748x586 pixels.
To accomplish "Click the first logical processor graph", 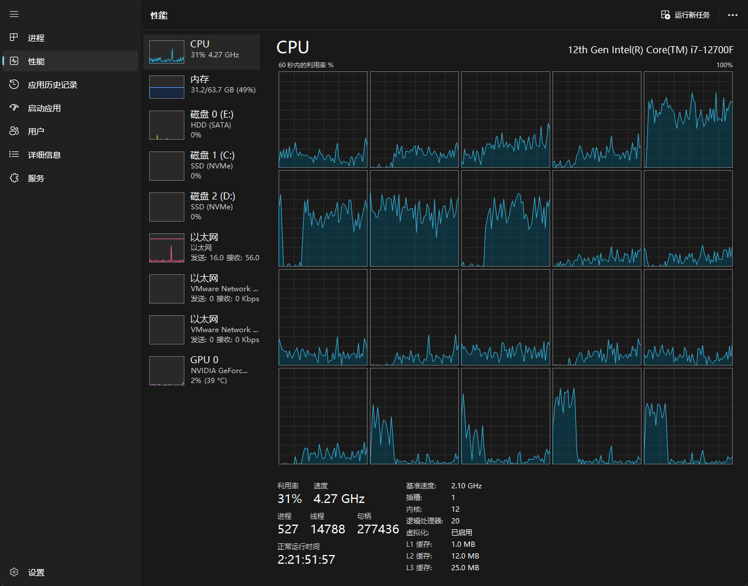I will (x=322, y=119).
